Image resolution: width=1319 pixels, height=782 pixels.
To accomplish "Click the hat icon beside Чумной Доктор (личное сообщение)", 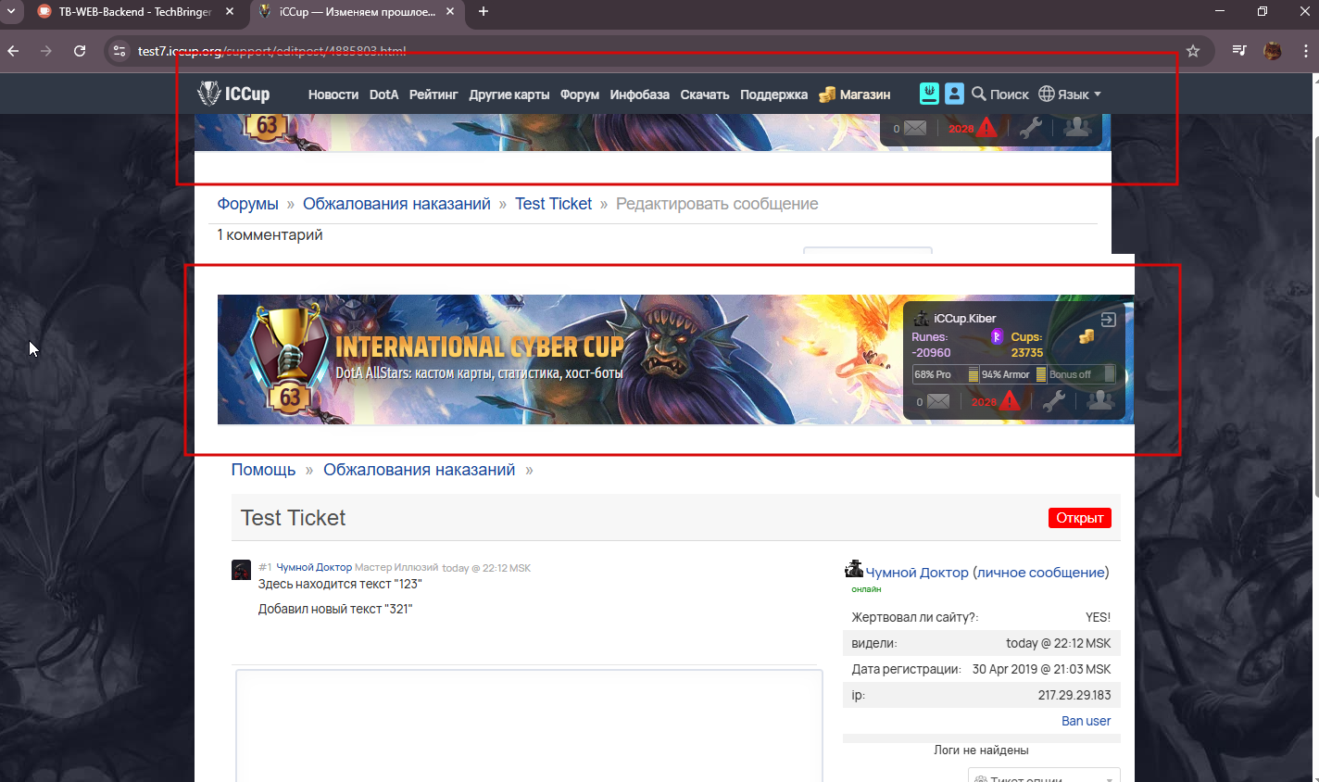I will tap(854, 569).
